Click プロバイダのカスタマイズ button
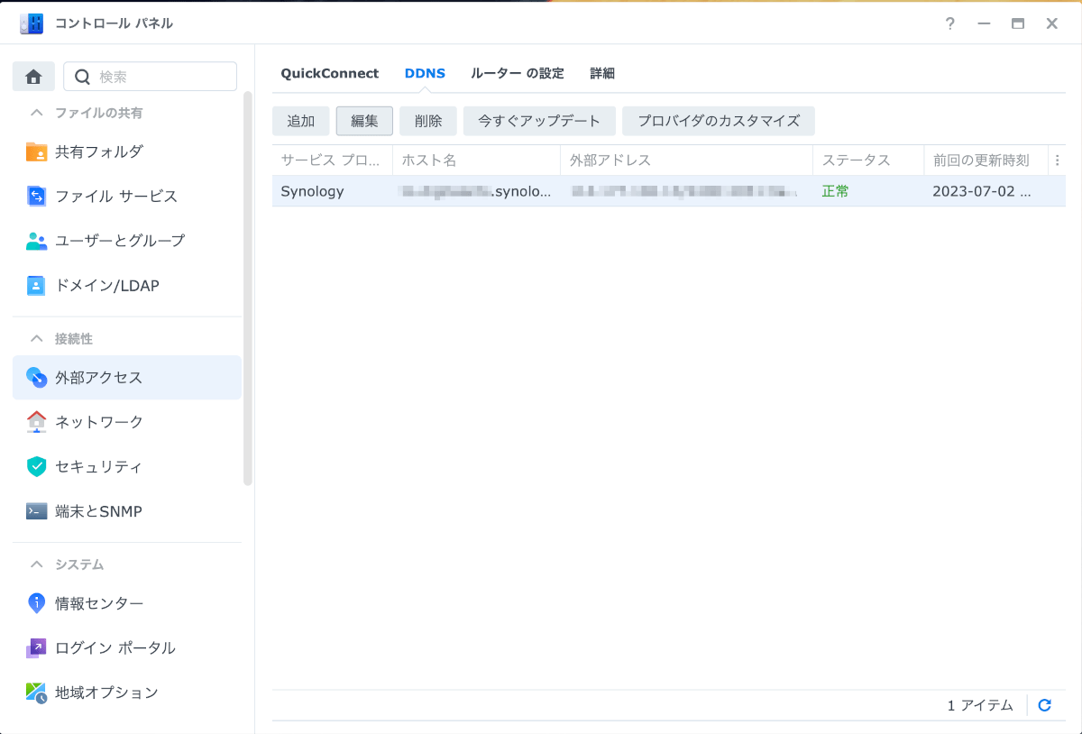 pyautogui.click(x=719, y=121)
